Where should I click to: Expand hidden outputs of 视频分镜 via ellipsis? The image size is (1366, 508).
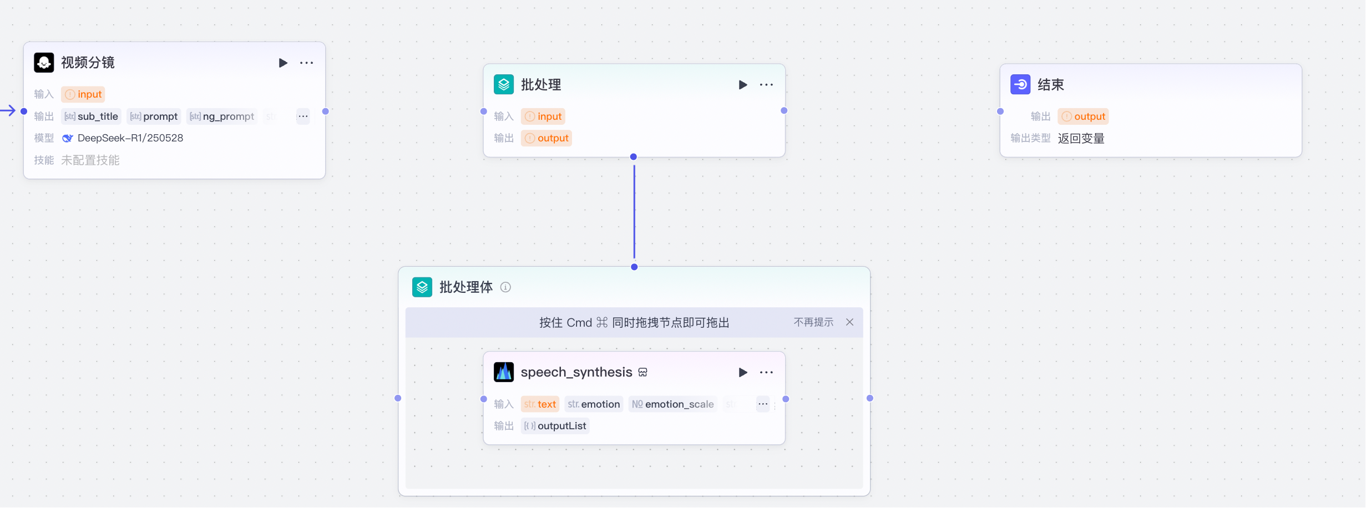303,116
